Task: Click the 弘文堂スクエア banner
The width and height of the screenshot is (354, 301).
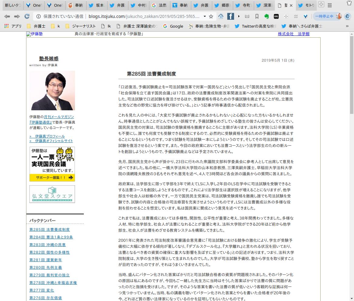Action: point(52,194)
